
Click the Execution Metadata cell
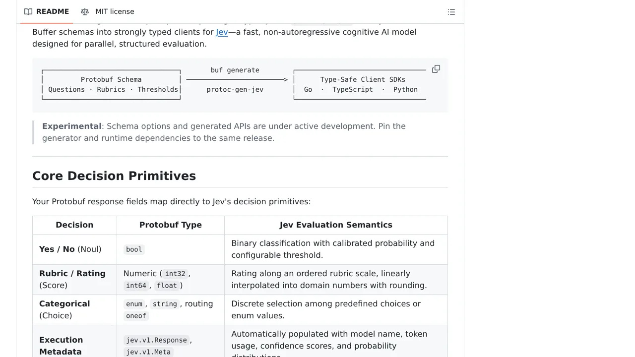(x=74, y=341)
